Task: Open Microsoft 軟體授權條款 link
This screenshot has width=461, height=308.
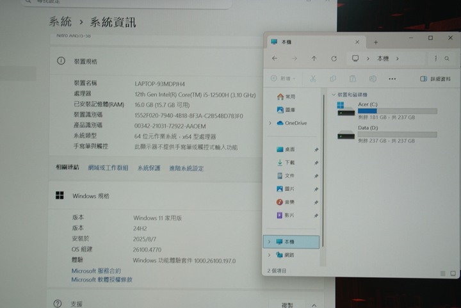Action: click(102, 279)
